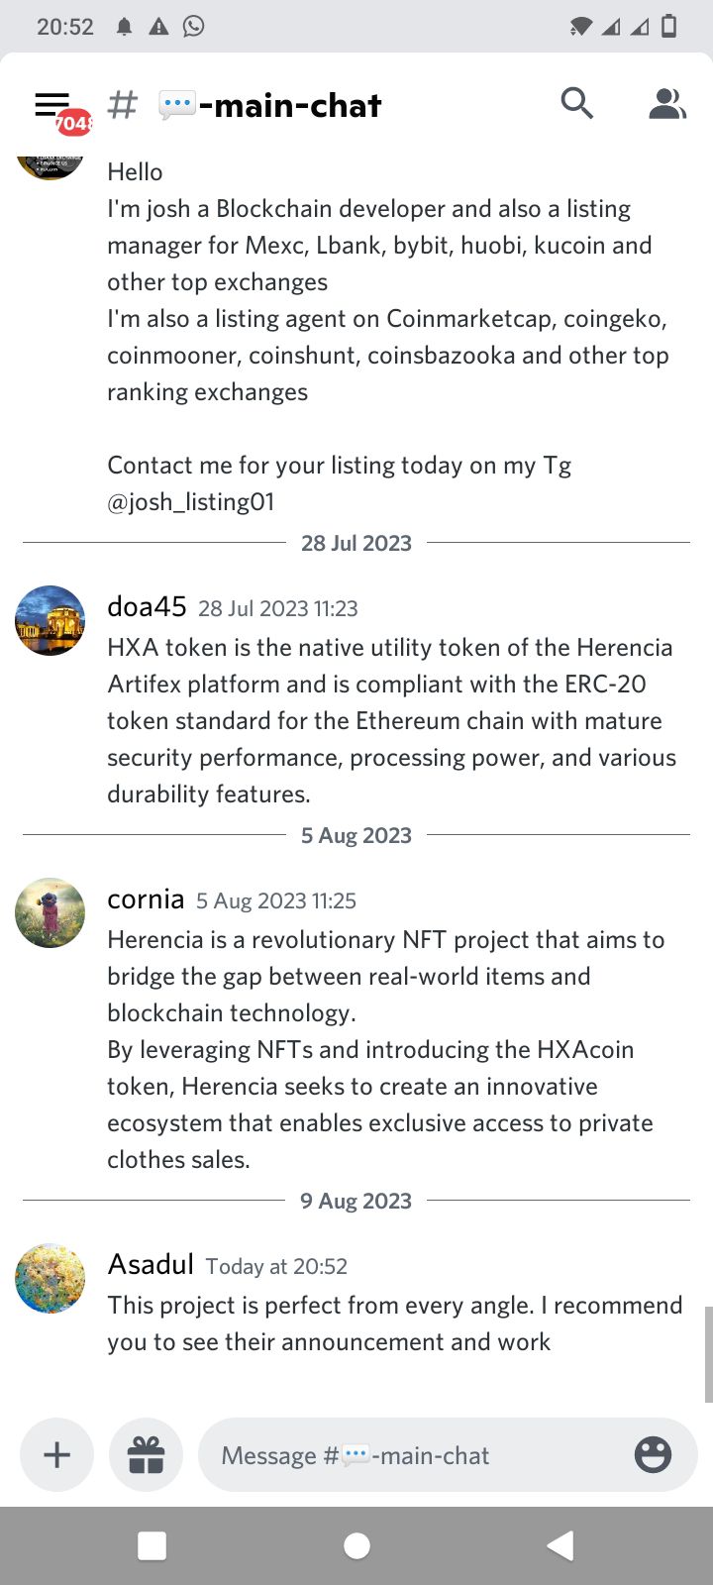The image size is (713, 1585).
Task: Open doa45's avatar
Action: click(51, 620)
